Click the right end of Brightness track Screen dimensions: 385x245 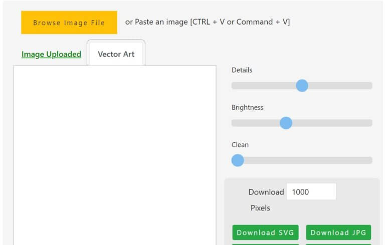pos(370,123)
